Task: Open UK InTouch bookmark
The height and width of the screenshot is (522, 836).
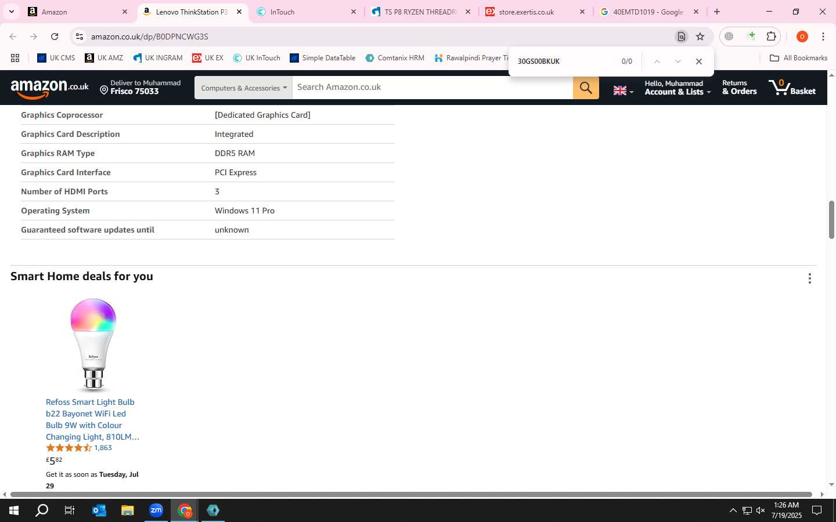Action: [257, 58]
